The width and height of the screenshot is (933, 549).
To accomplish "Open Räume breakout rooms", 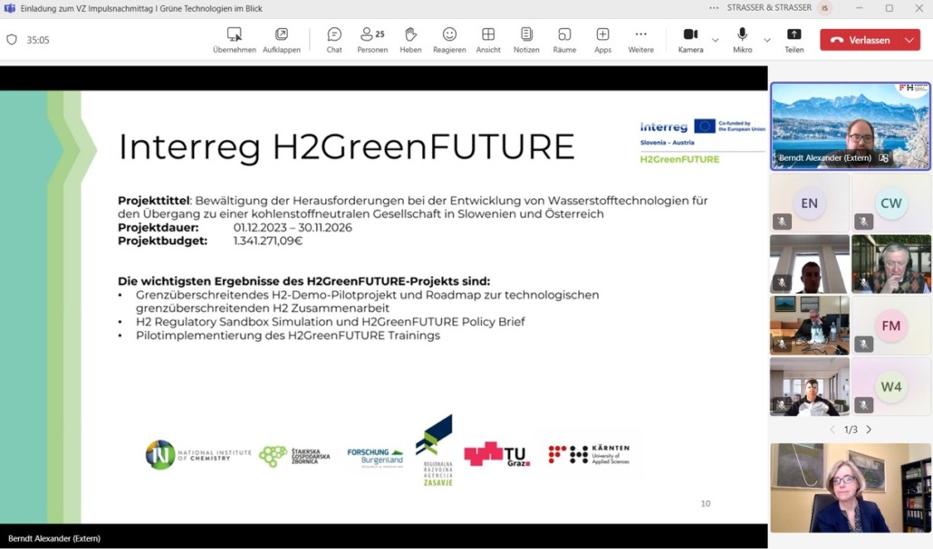I will click(564, 40).
